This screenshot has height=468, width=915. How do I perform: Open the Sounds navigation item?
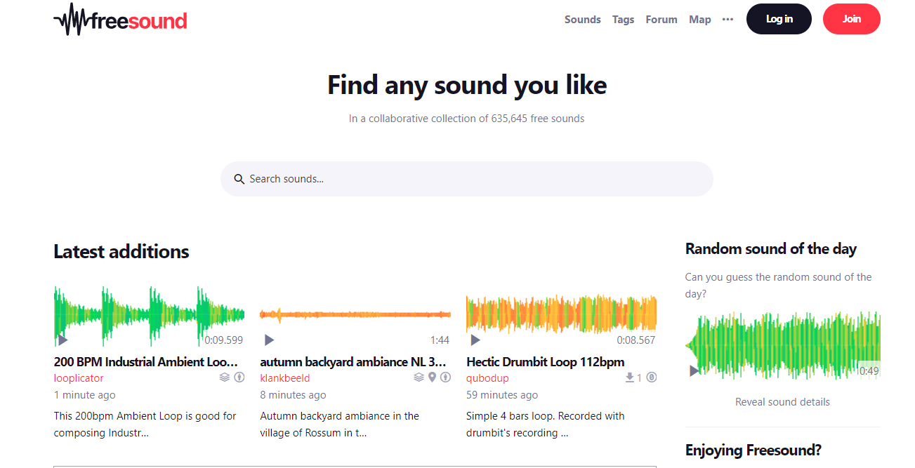click(x=582, y=20)
